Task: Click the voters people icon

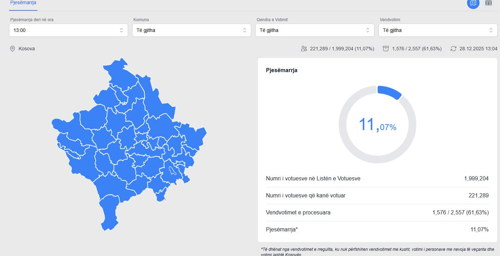Action: [x=304, y=49]
